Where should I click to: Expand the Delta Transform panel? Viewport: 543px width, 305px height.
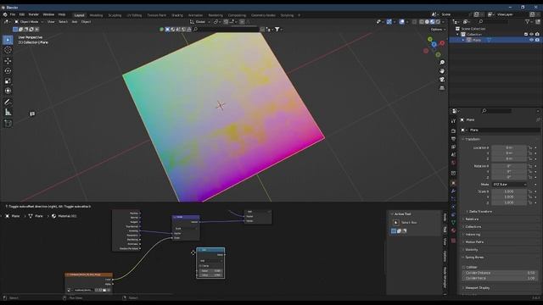pyautogui.click(x=480, y=211)
